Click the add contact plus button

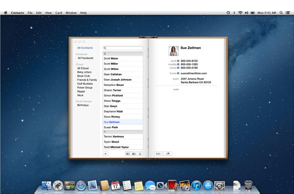pyautogui.click(x=106, y=154)
